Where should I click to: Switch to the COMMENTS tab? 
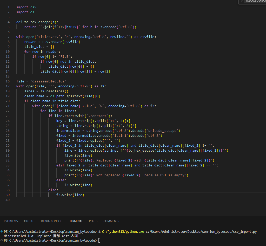(111, 221)
